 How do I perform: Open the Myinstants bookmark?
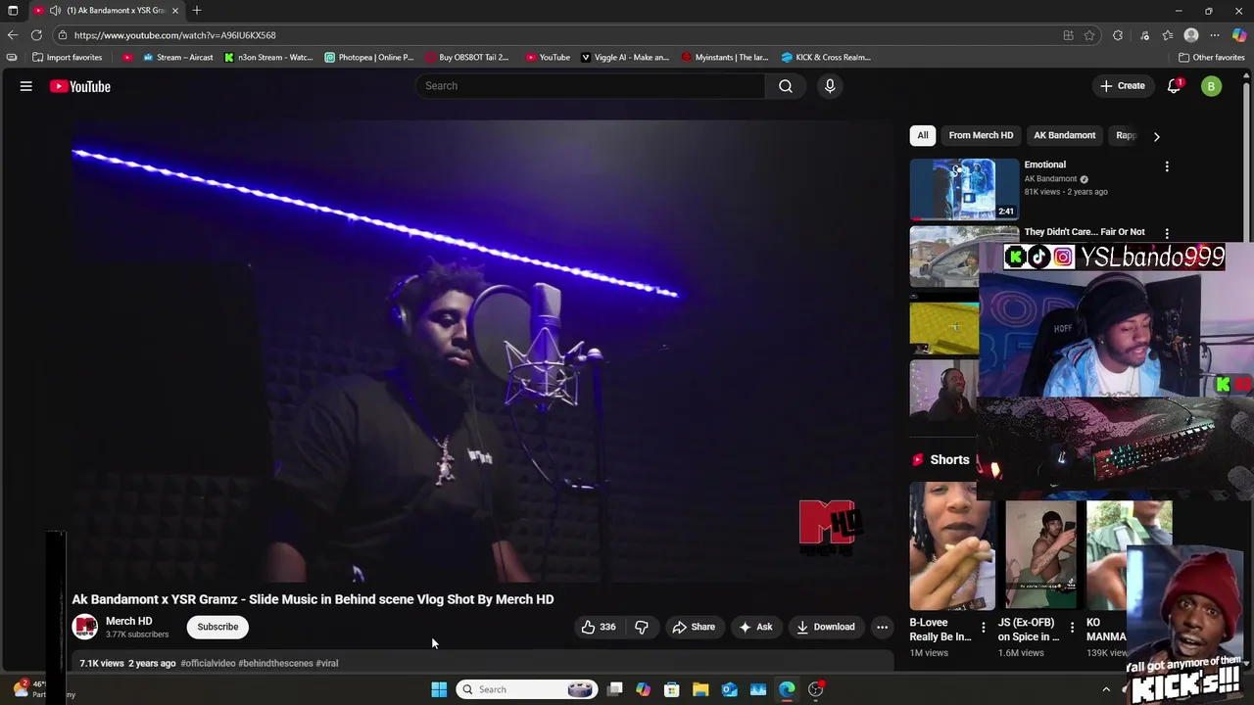[725, 57]
